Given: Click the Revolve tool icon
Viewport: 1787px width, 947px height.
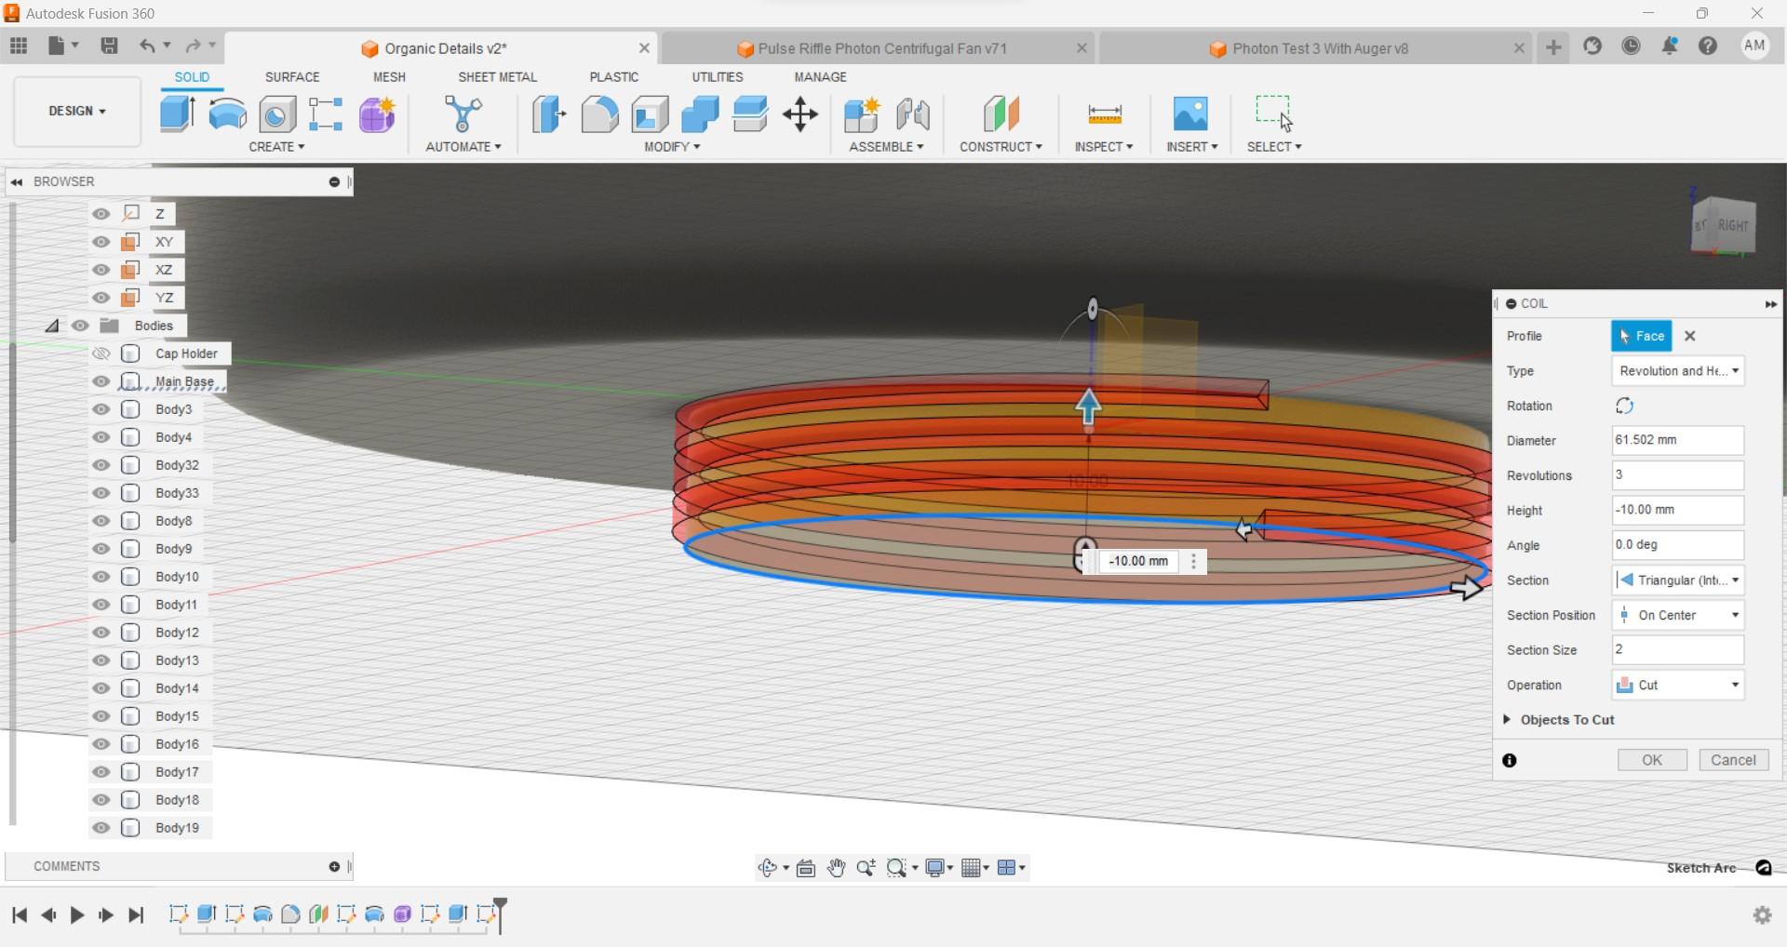Looking at the screenshot, I should pyautogui.click(x=228, y=114).
